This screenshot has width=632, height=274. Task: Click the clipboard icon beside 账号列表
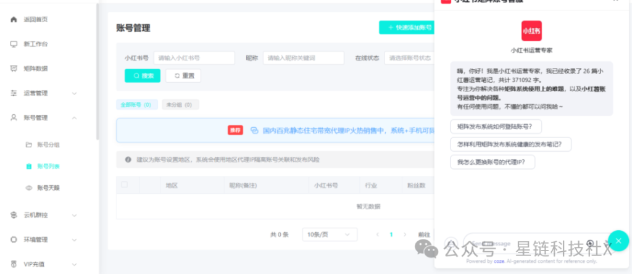pyautogui.click(x=28, y=166)
